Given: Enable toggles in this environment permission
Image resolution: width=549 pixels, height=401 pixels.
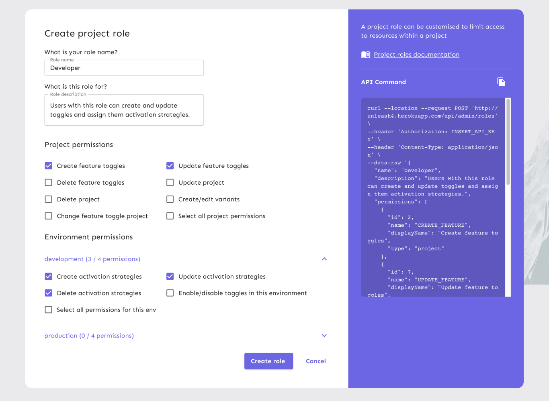Looking at the screenshot, I should (170, 293).
